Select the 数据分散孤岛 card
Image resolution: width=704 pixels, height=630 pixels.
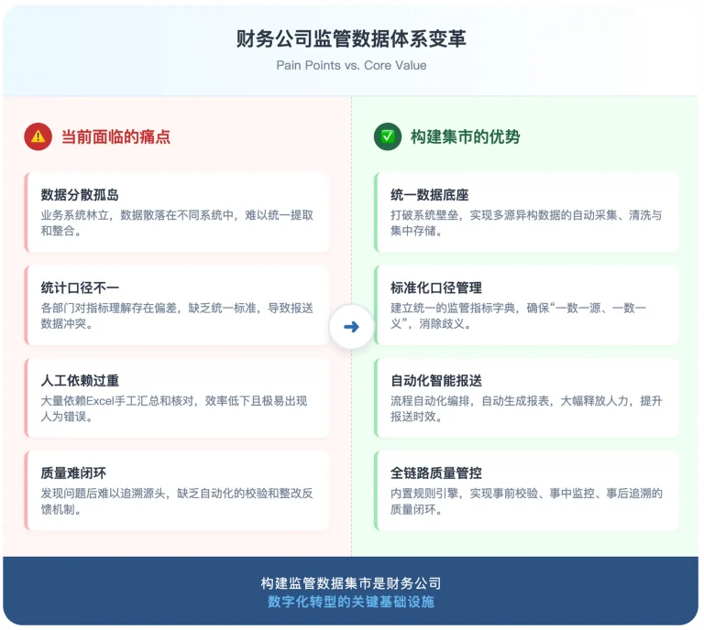coord(177,212)
